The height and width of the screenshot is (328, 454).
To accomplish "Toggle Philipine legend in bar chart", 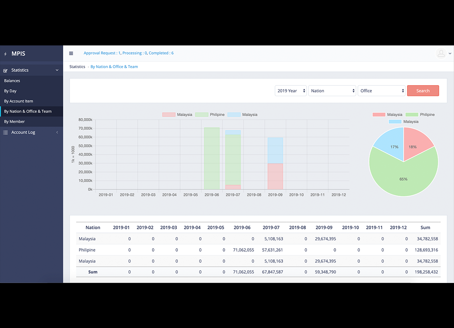I will (210, 115).
